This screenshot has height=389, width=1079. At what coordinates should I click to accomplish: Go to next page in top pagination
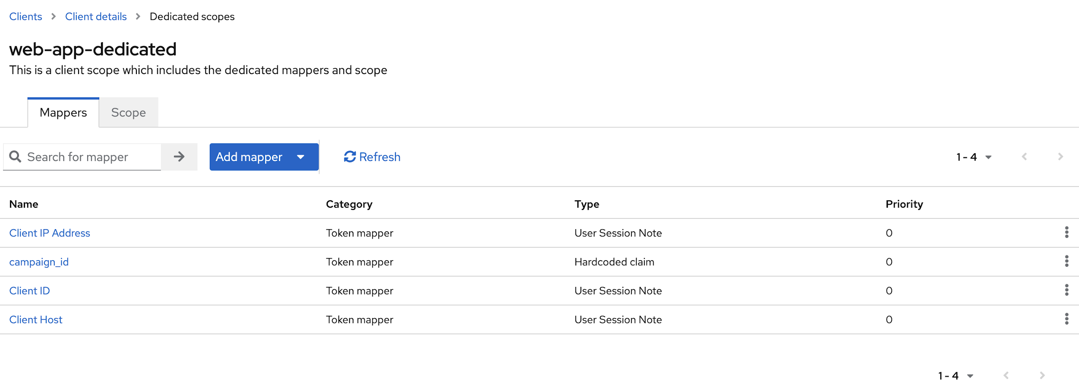1060,157
